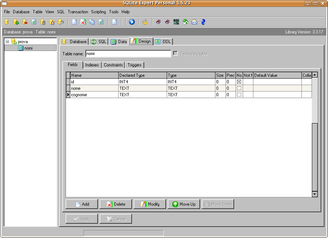Click the database icon with green plus

pyautogui.click(x=16, y=22)
